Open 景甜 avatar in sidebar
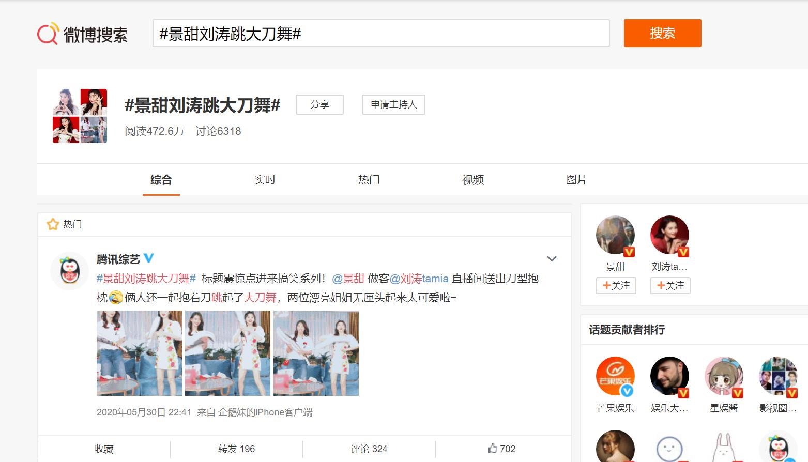 [616, 235]
